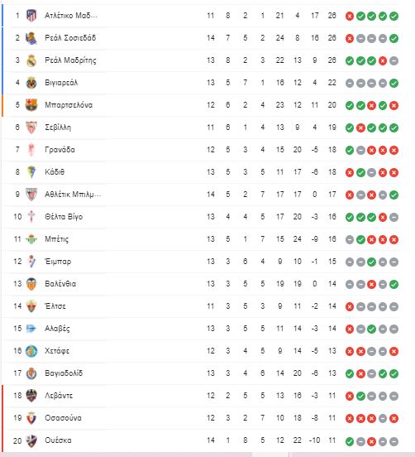Open the Θέλτα Βίγο team link

[64, 217]
